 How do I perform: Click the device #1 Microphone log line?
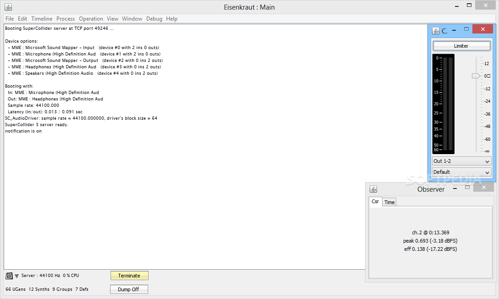point(84,54)
